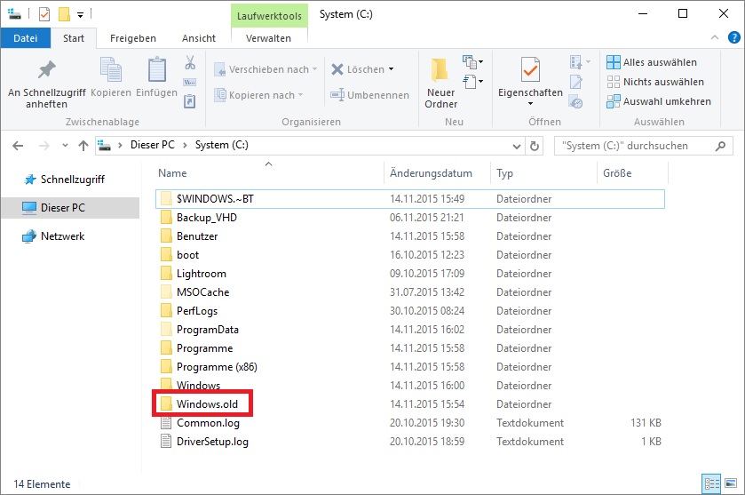The image size is (745, 495).
Task: Select the Common.log file
Action: pos(409,423)
